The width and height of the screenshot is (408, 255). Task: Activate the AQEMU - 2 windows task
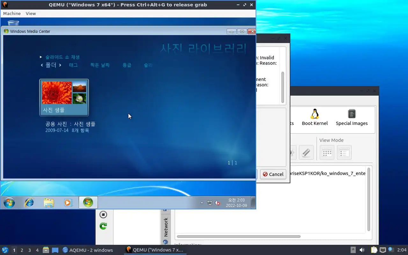tap(88, 250)
